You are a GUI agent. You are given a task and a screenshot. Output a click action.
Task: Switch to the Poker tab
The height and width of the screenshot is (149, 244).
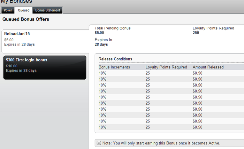7,10
